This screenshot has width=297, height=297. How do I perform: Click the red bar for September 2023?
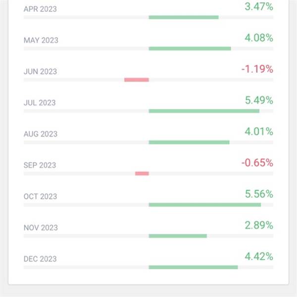(x=142, y=173)
